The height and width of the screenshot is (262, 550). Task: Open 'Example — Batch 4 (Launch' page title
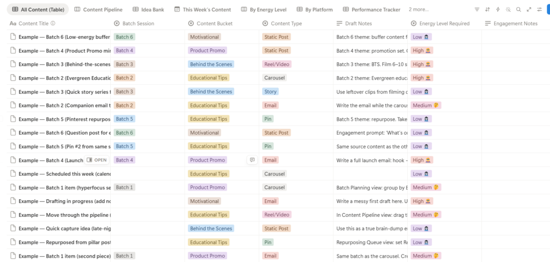(51, 160)
